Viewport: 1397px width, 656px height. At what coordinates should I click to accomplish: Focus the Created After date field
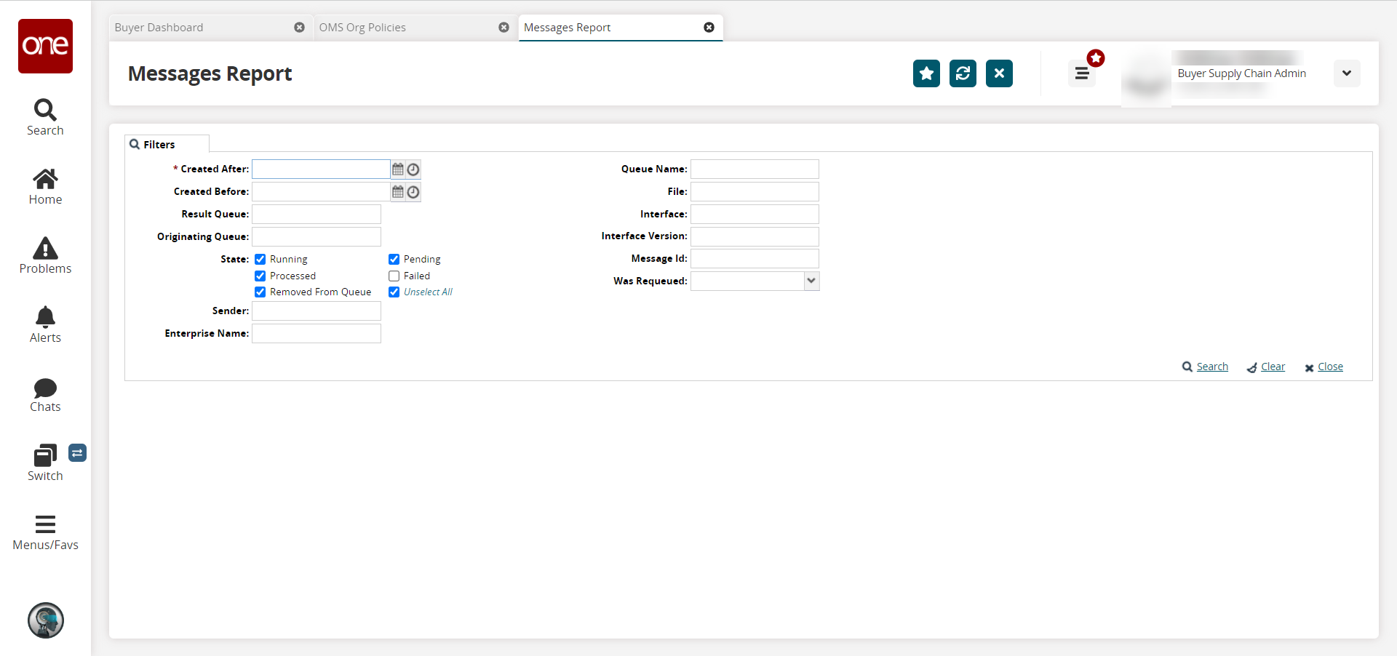(x=321, y=169)
